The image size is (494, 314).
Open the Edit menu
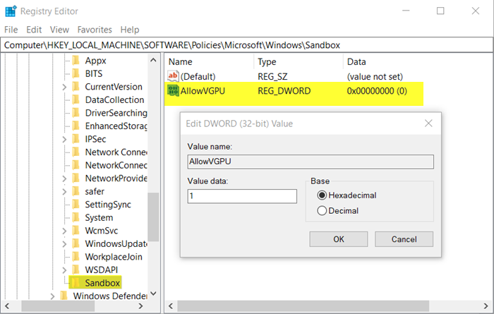pos(34,30)
